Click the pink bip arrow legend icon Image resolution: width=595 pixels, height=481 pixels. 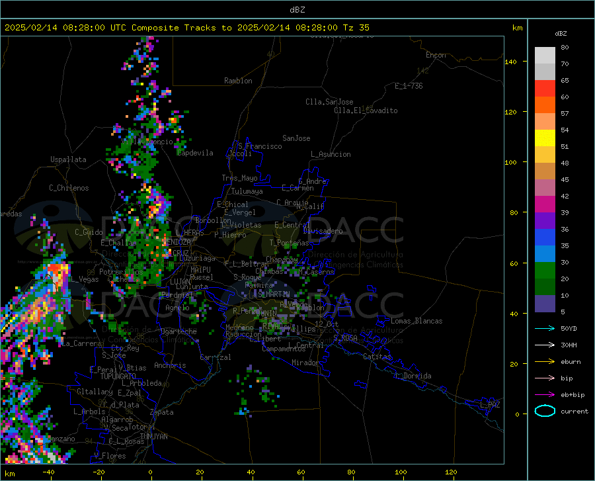tap(545, 378)
